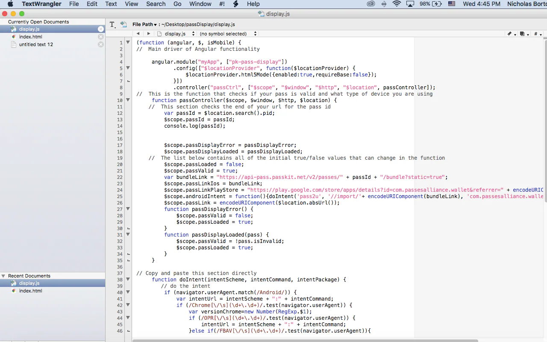Click the Bluetooth status icon

[x=384, y=4]
